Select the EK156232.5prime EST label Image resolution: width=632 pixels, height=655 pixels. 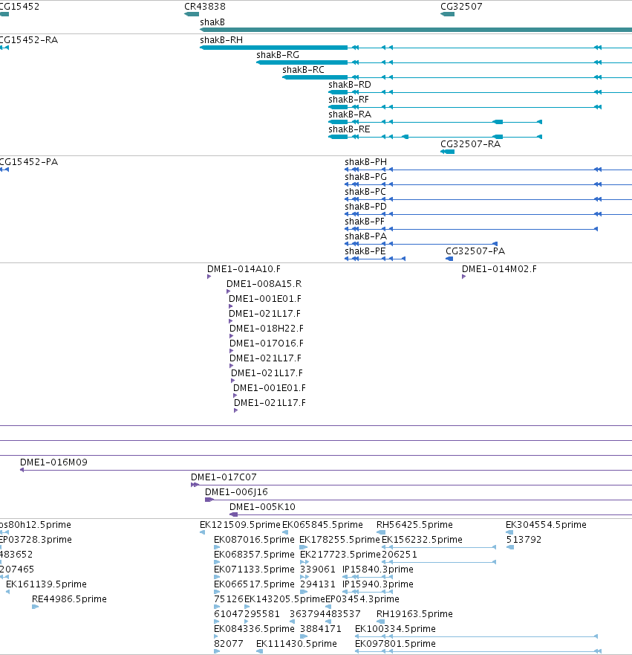pos(422,540)
